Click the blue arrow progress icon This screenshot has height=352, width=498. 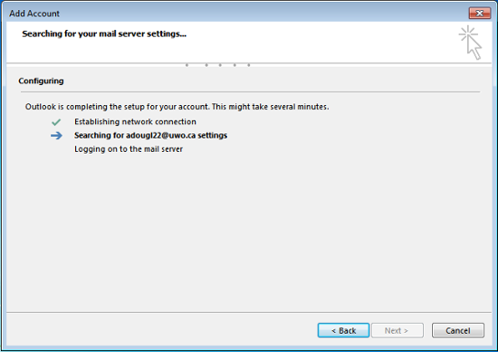pyautogui.click(x=56, y=136)
